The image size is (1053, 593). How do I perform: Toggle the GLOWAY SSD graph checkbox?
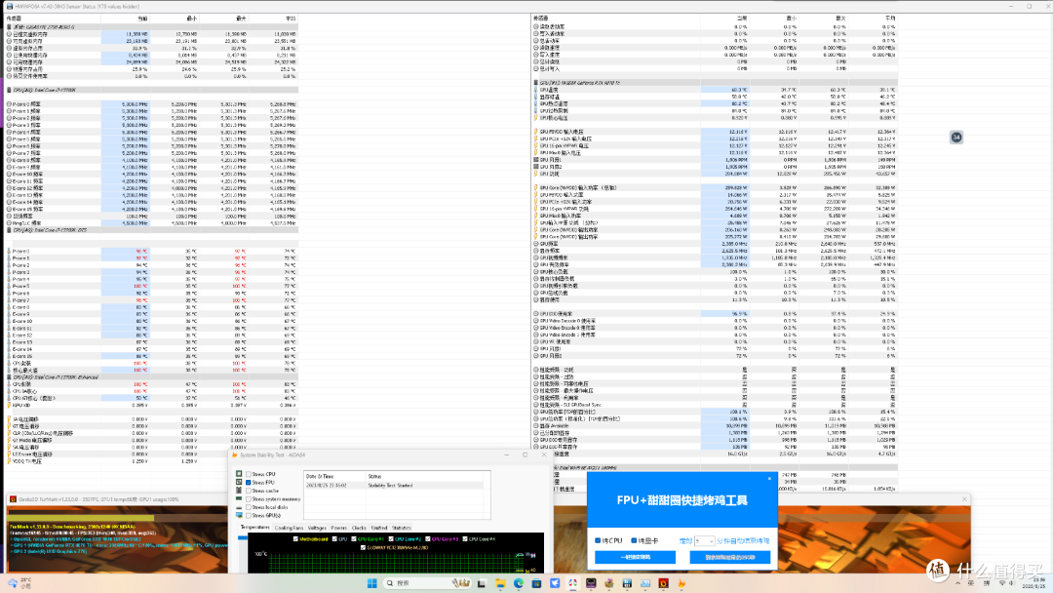364,547
